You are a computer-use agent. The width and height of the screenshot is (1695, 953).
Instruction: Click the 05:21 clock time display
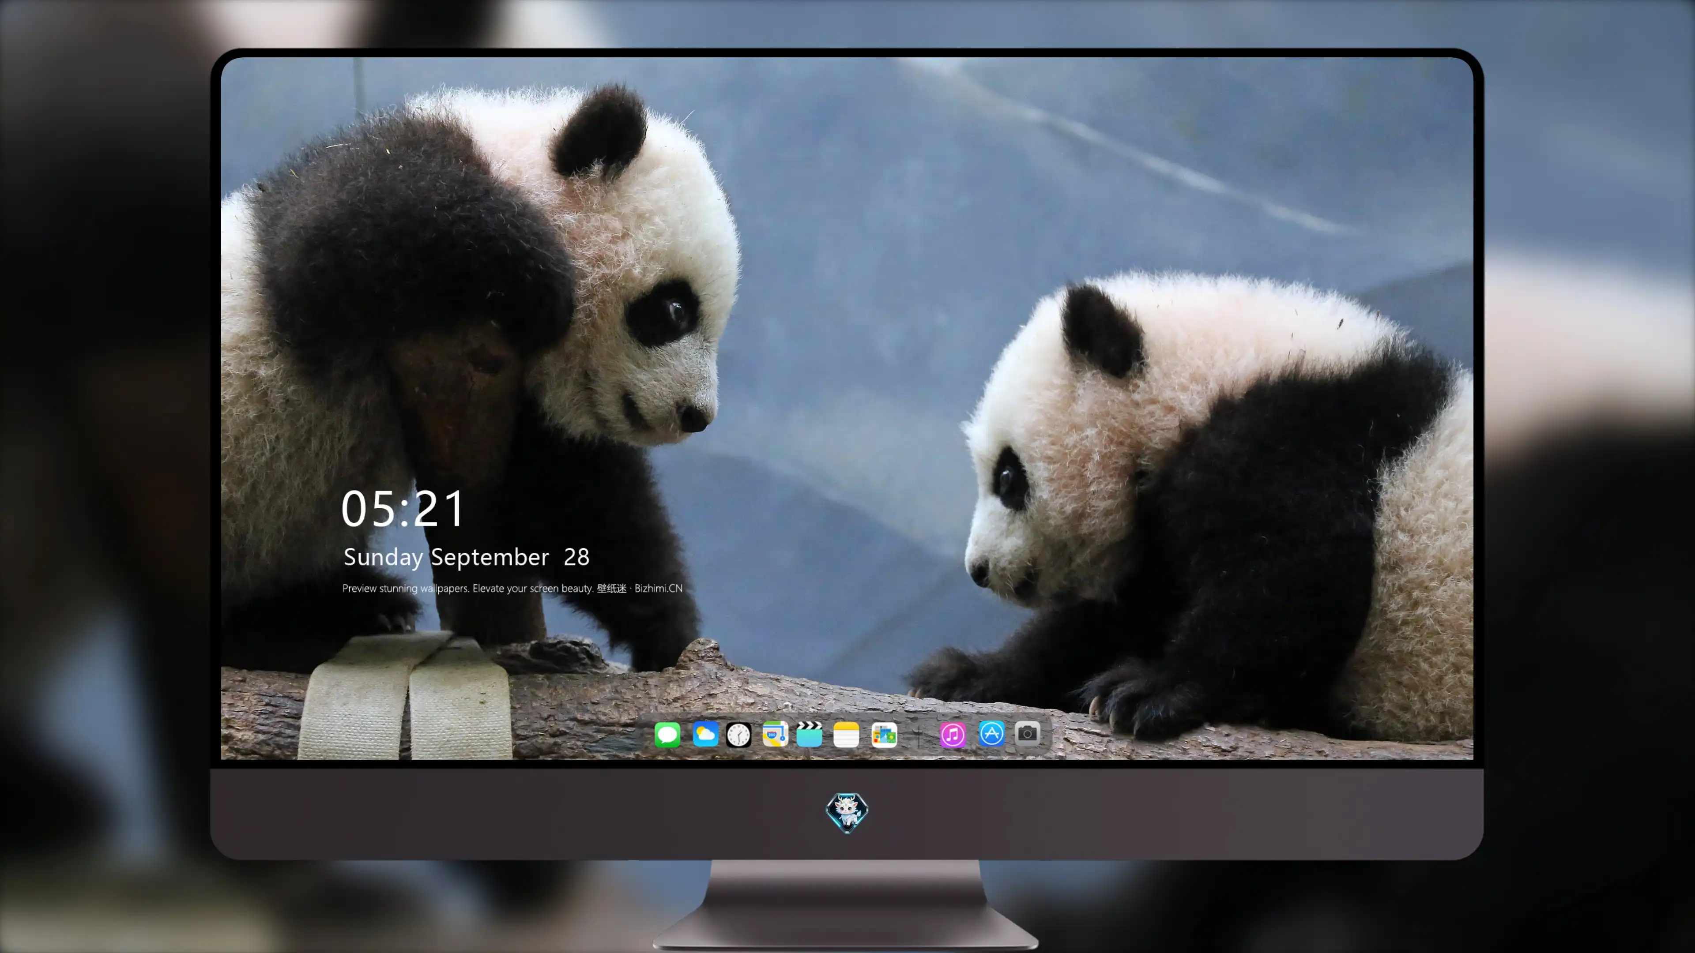[403, 508]
